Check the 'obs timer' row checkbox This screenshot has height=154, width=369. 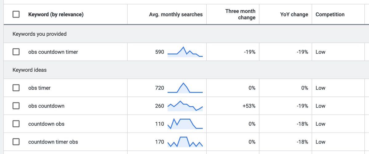[16, 88]
